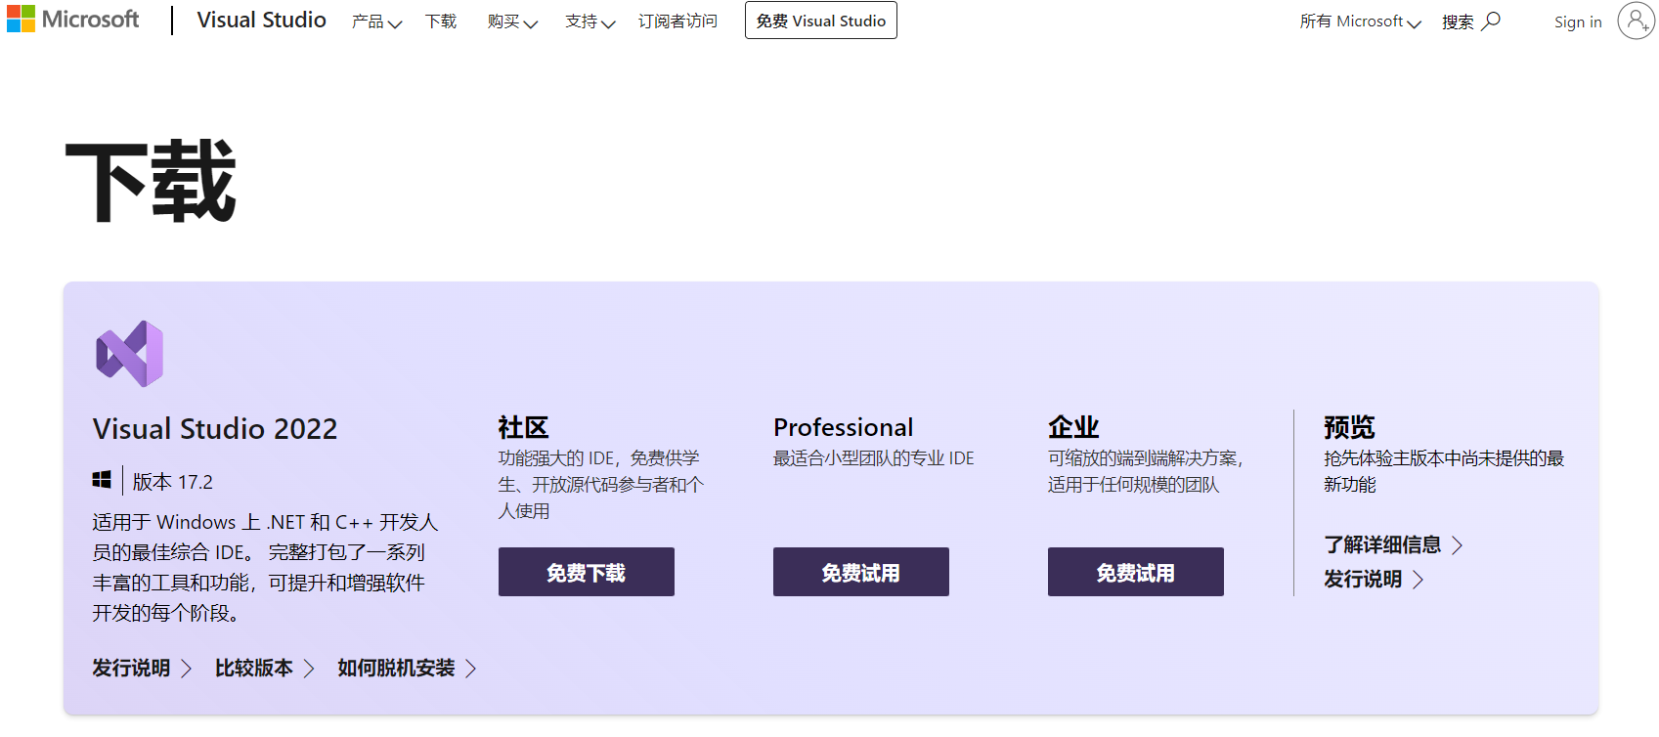Viewport: 1659px width, 737px height.
Task: Click the 免费 Visual Studio button
Action: click(821, 21)
